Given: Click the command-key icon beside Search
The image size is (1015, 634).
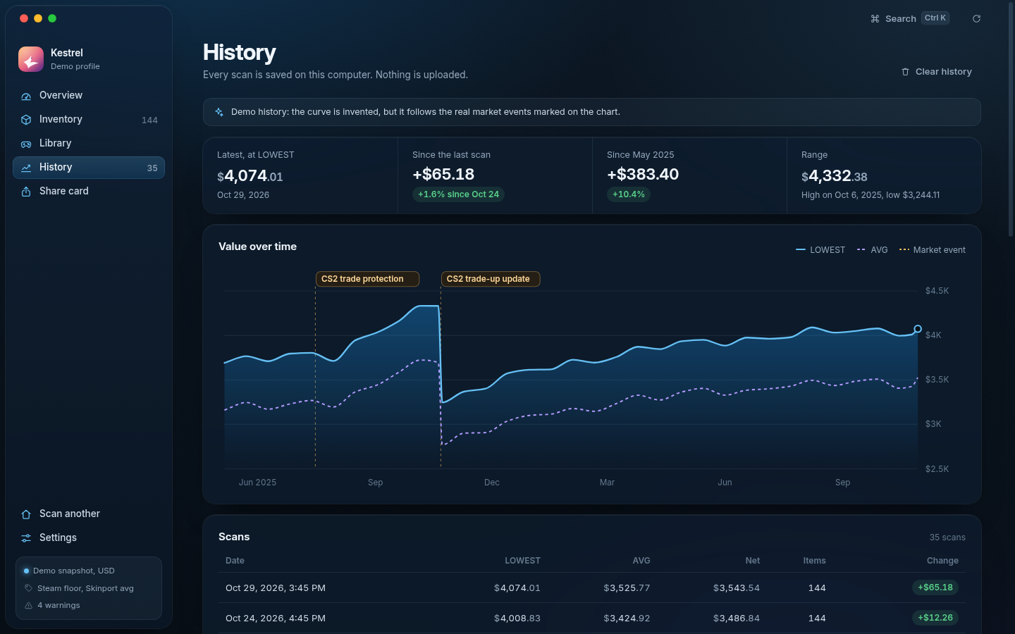Looking at the screenshot, I should 875,19.
